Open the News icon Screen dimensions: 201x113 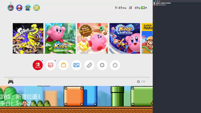coord(51,65)
